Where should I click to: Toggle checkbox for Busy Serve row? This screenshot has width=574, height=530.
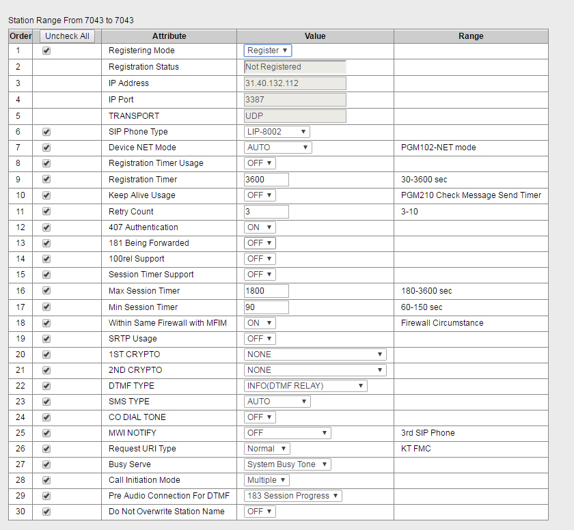pos(46,464)
